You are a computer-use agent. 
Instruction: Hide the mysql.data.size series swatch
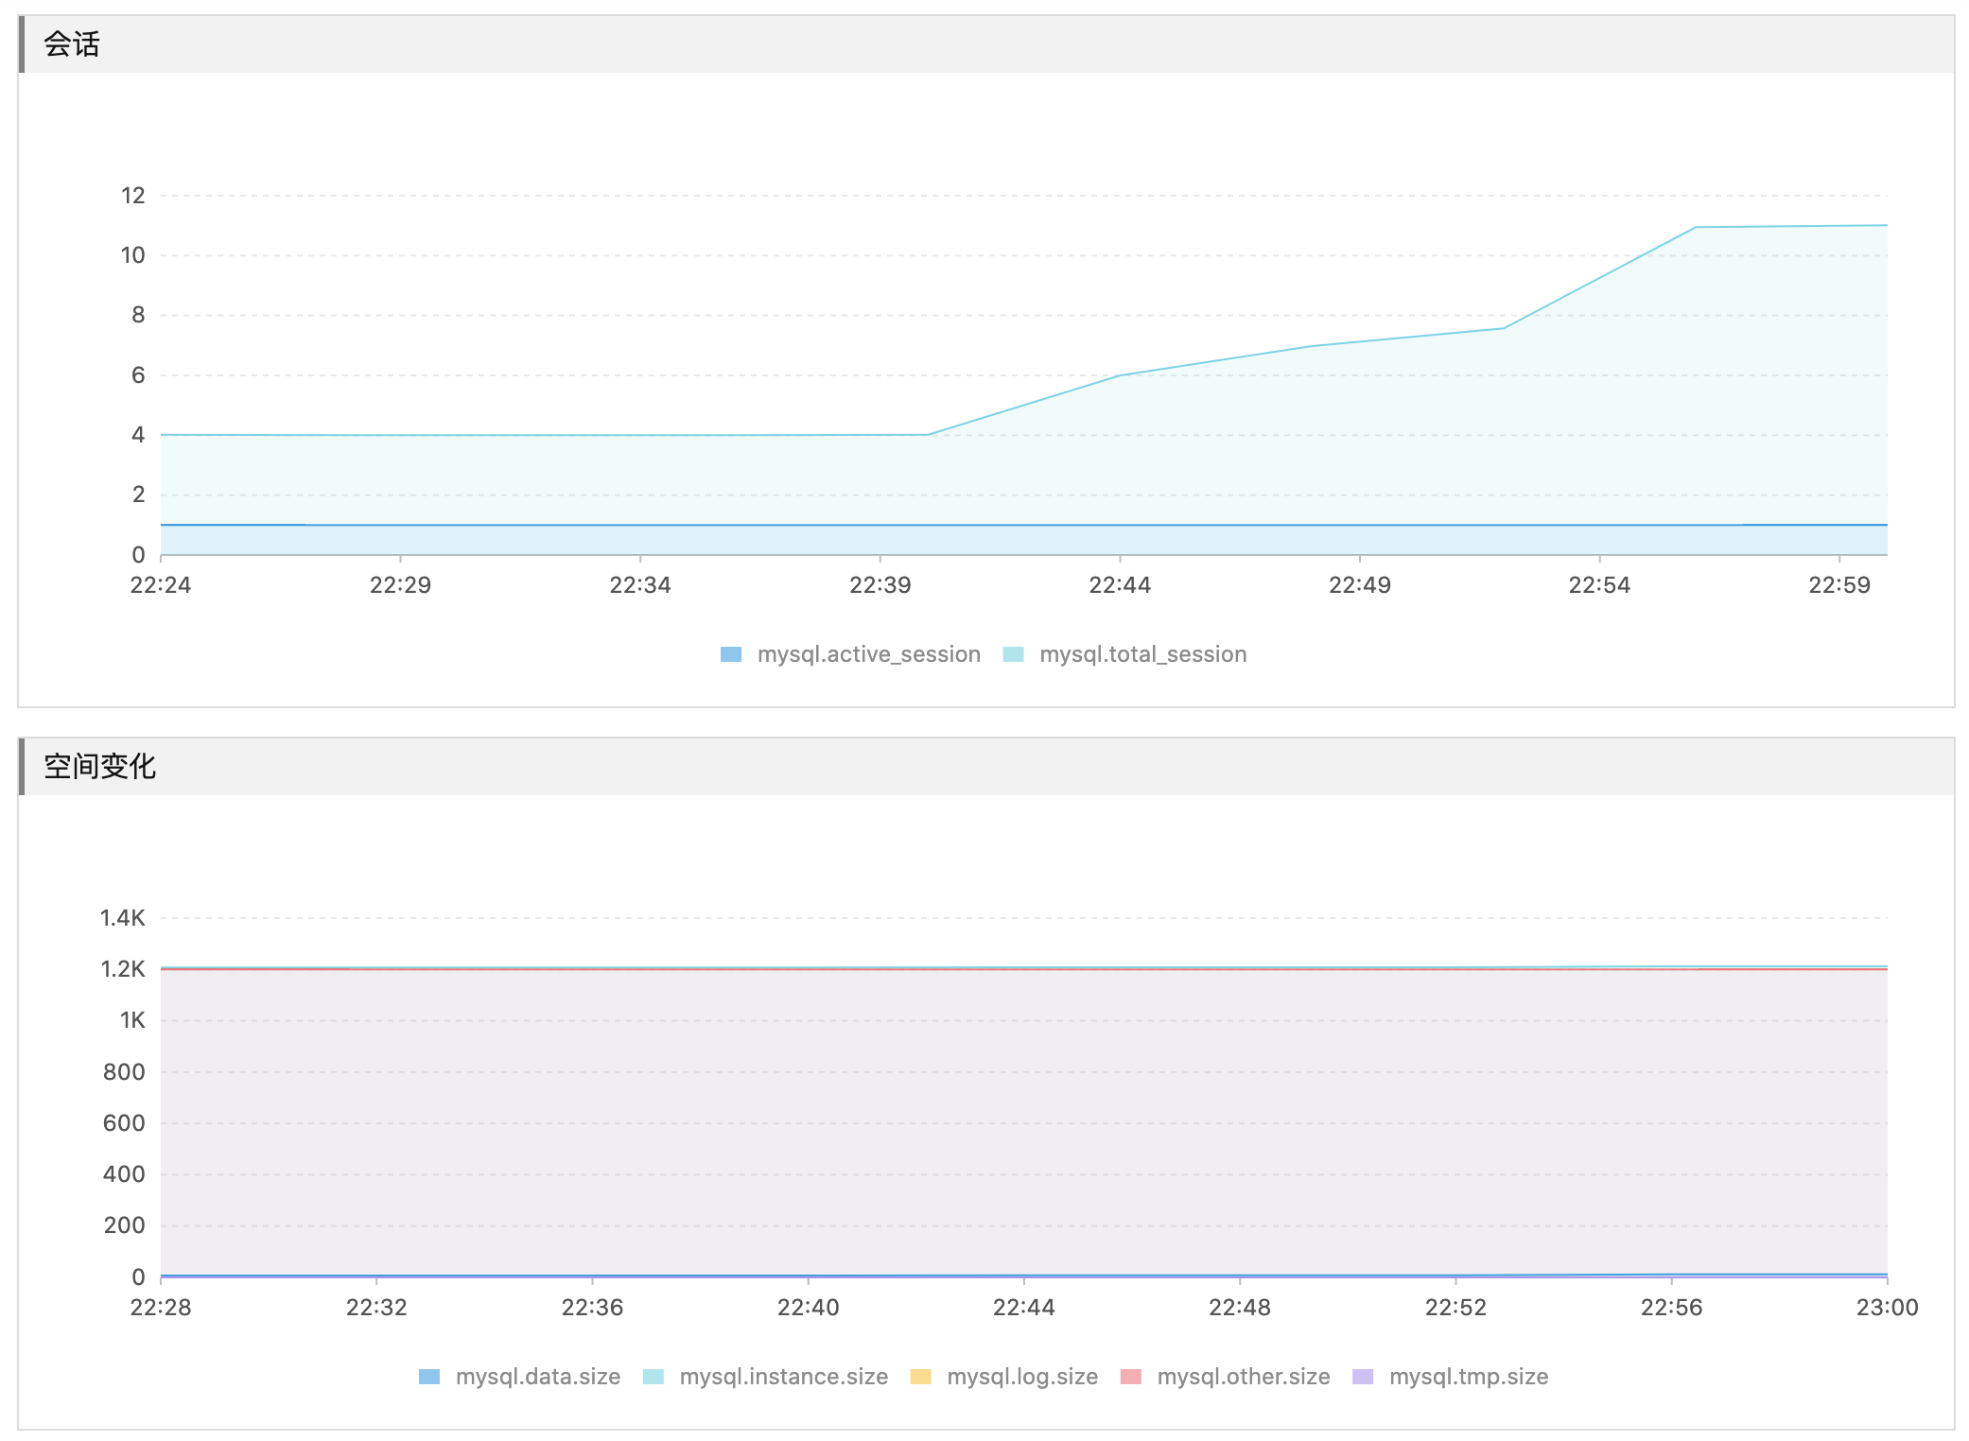429,1377
